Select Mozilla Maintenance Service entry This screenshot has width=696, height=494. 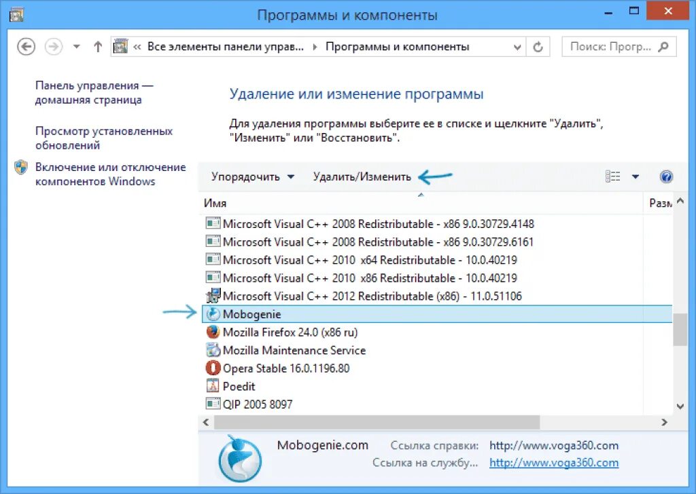click(437, 350)
